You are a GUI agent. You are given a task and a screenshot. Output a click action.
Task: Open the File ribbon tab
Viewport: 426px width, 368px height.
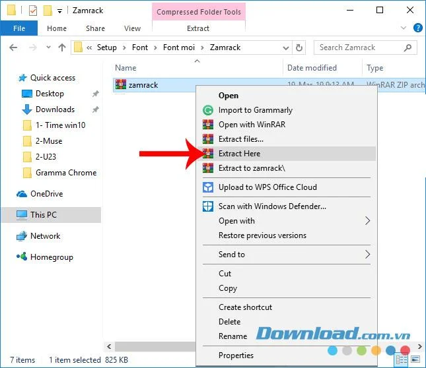coord(18,28)
